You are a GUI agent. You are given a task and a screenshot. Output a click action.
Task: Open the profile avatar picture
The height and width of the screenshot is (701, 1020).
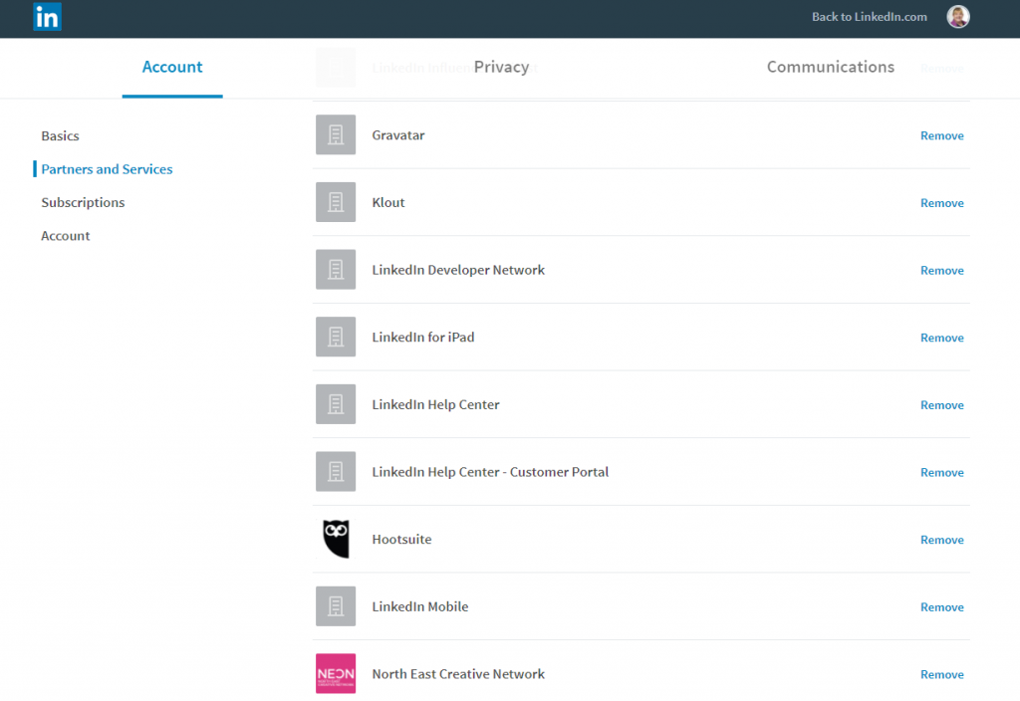[x=957, y=17]
